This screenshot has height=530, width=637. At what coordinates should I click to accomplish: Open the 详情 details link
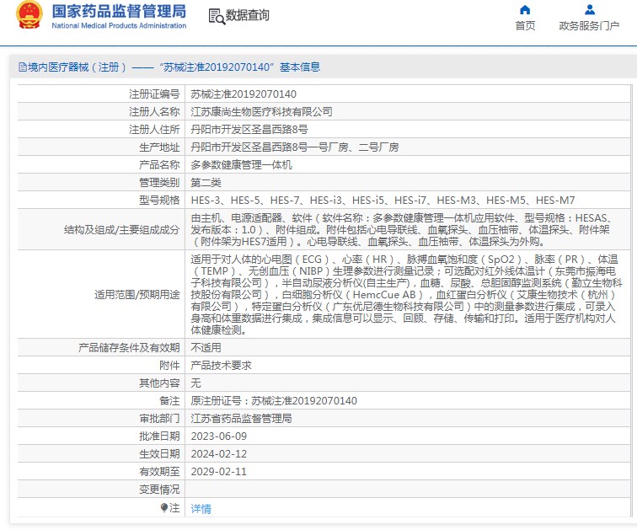201,508
